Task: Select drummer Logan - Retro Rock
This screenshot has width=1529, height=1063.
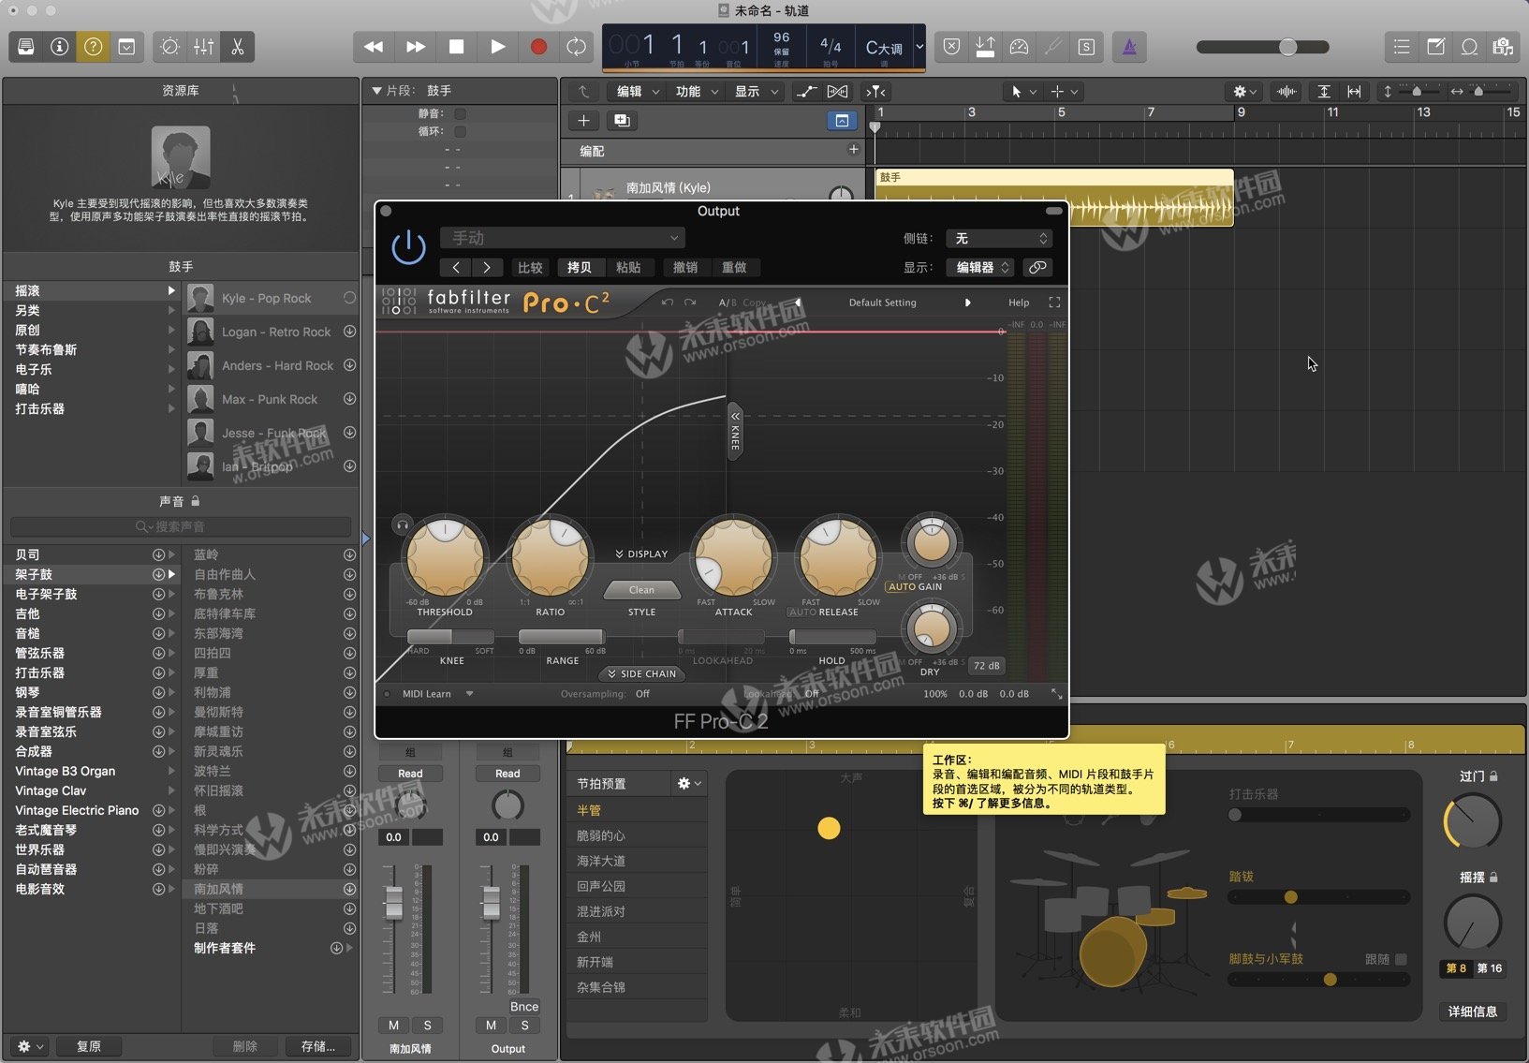Action: pyautogui.click(x=272, y=332)
